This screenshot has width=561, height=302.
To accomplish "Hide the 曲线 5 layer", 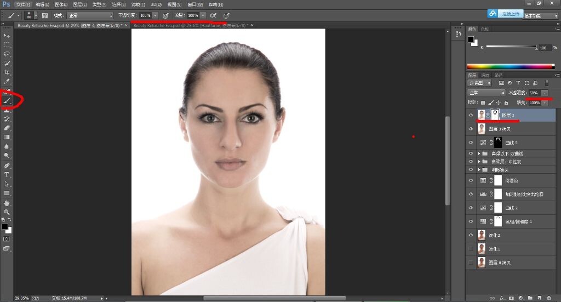I will click(471, 143).
